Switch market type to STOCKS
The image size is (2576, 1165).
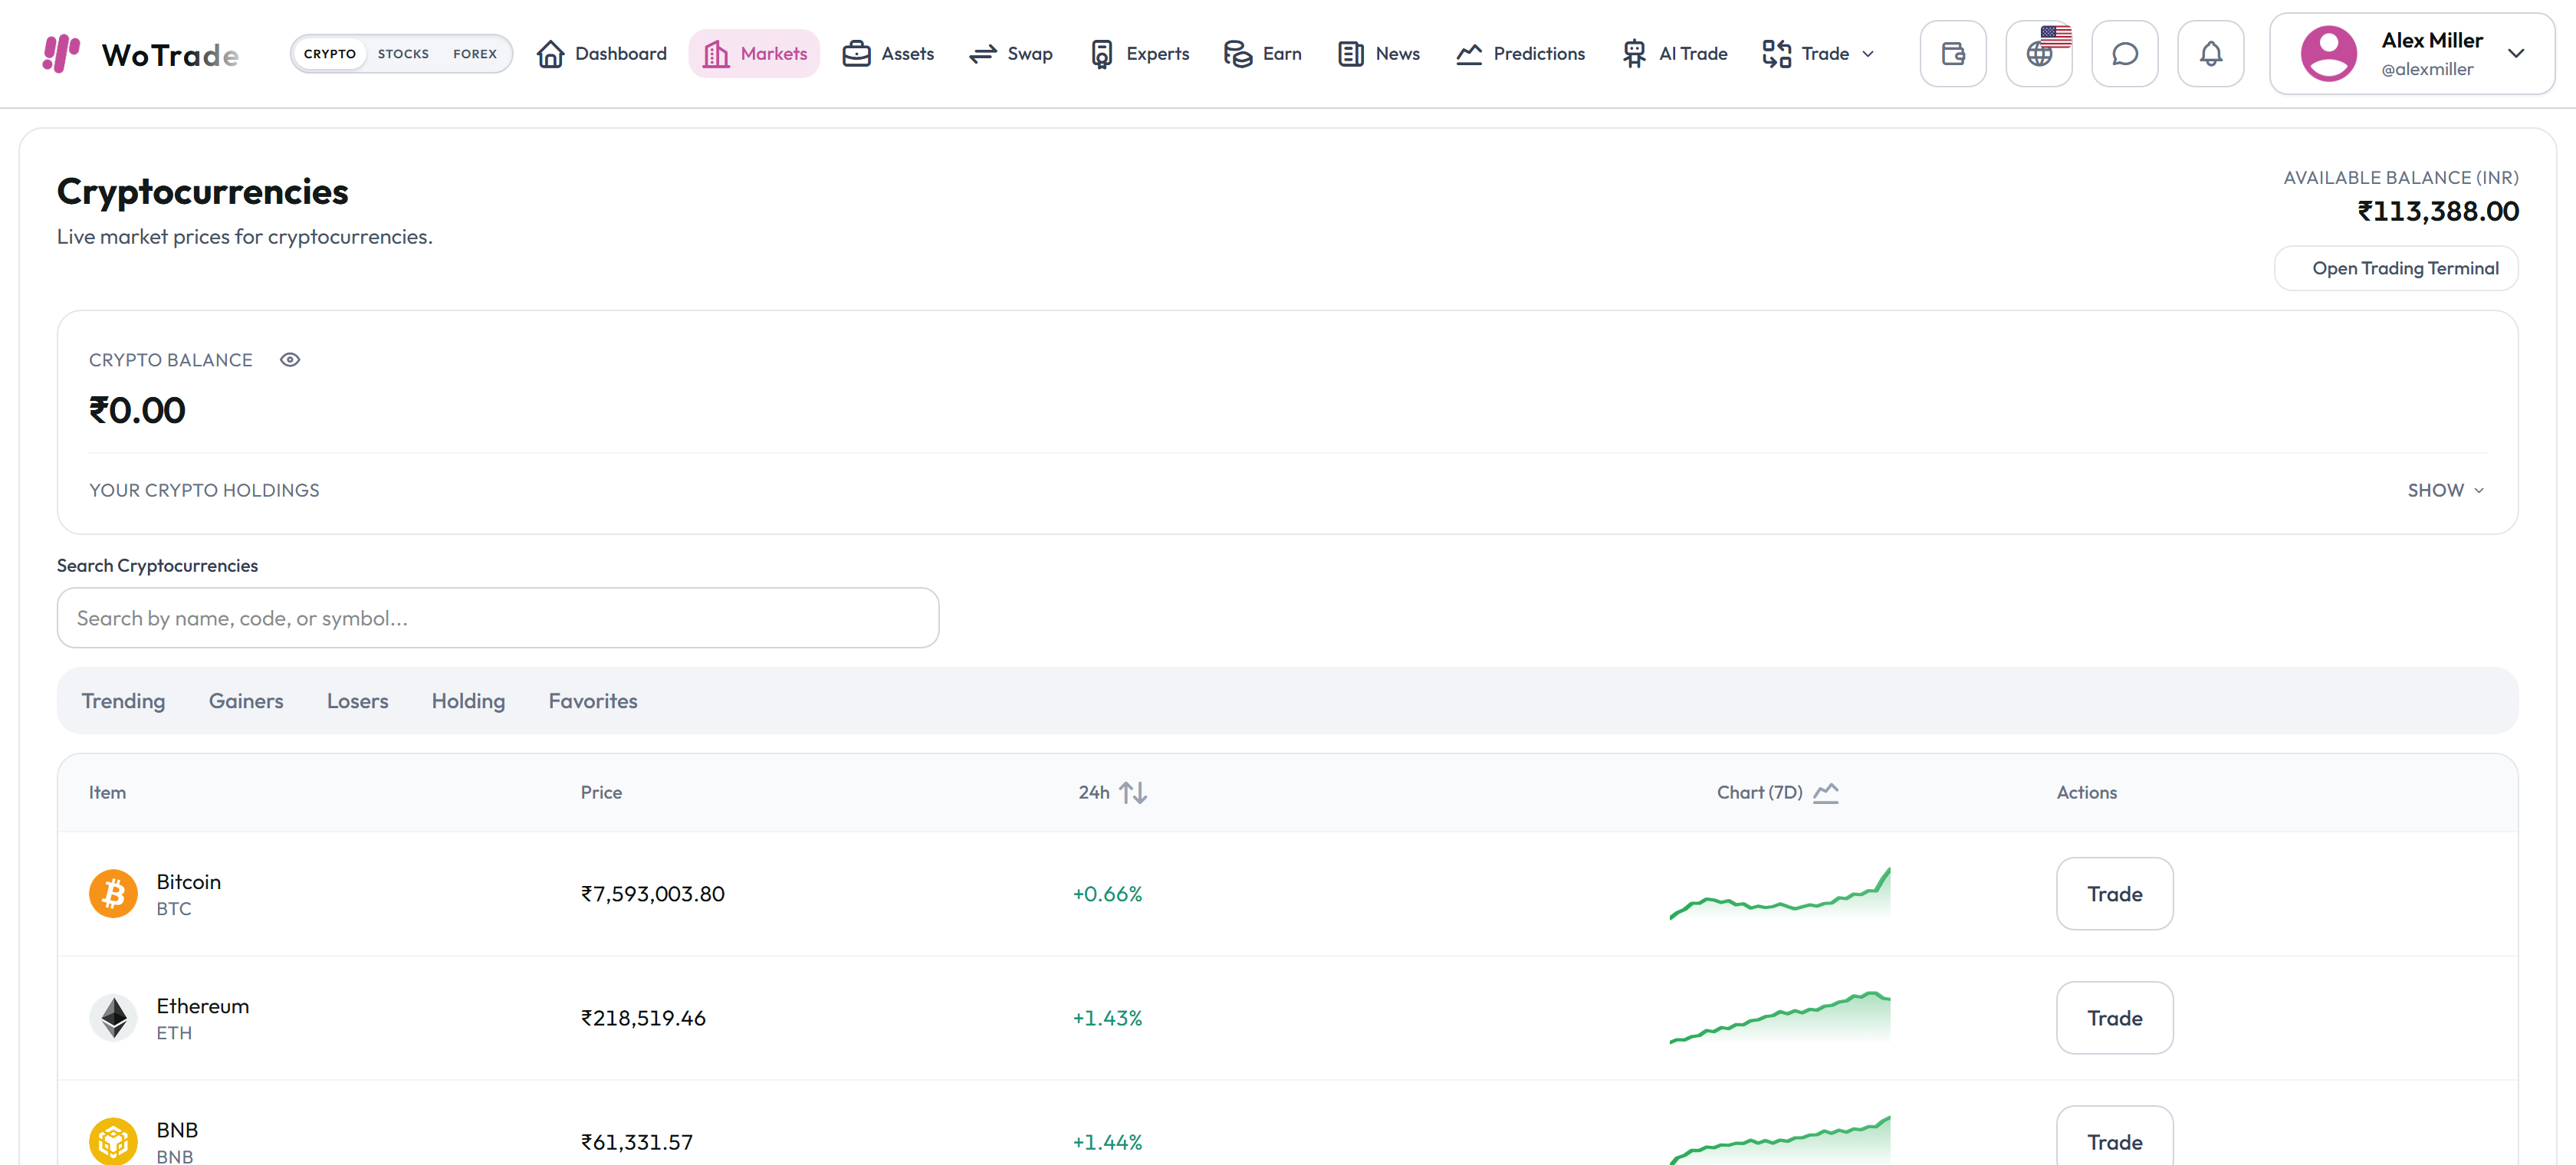pyautogui.click(x=403, y=54)
